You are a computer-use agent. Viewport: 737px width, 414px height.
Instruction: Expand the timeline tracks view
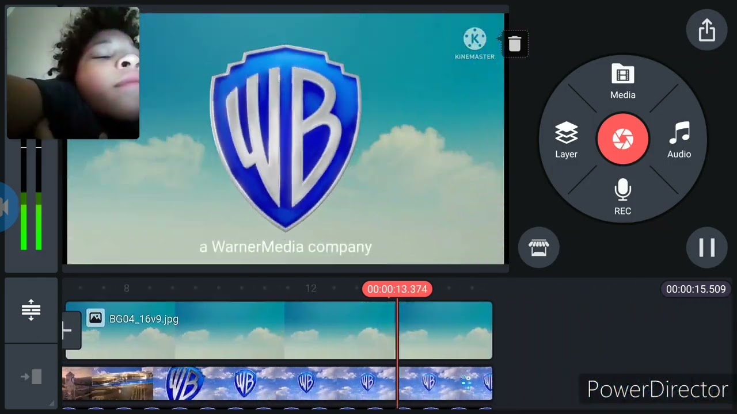(x=31, y=310)
